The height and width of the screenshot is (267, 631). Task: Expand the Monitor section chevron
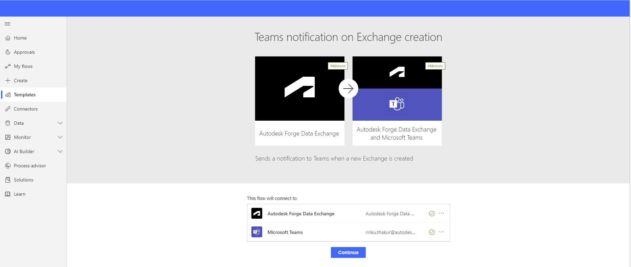click(60, 137)
